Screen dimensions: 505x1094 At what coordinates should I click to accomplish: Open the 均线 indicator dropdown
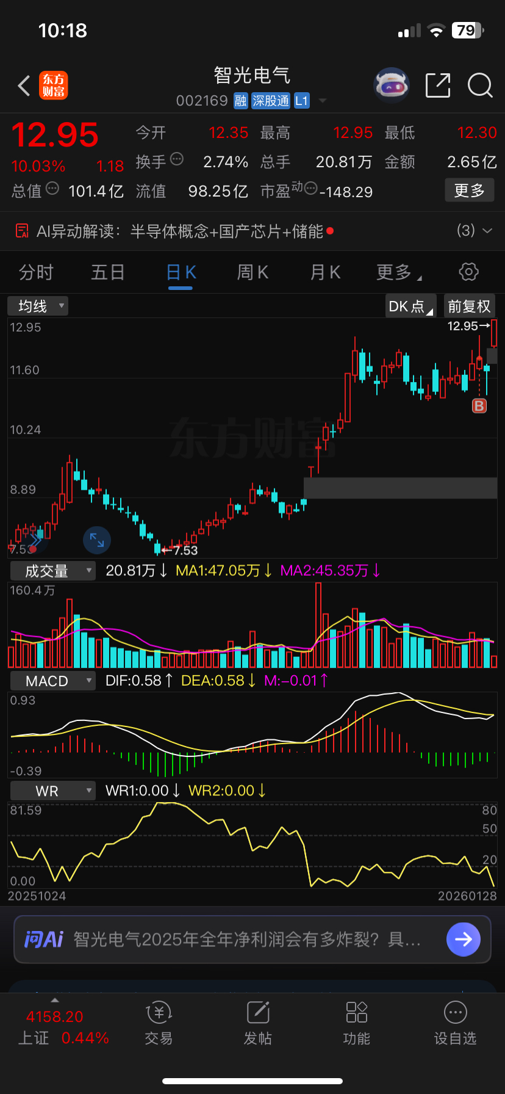point(38,306)
